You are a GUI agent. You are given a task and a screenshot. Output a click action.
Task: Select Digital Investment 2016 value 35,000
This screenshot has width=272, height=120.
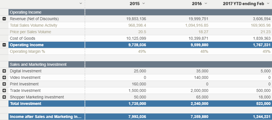[x=202, y=71]
